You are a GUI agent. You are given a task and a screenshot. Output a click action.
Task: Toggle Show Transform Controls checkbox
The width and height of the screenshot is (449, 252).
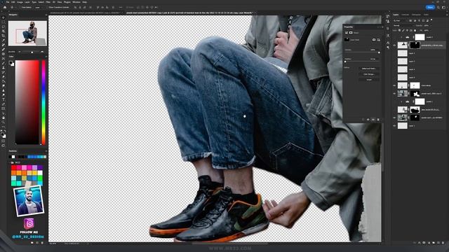coord(48,8)
